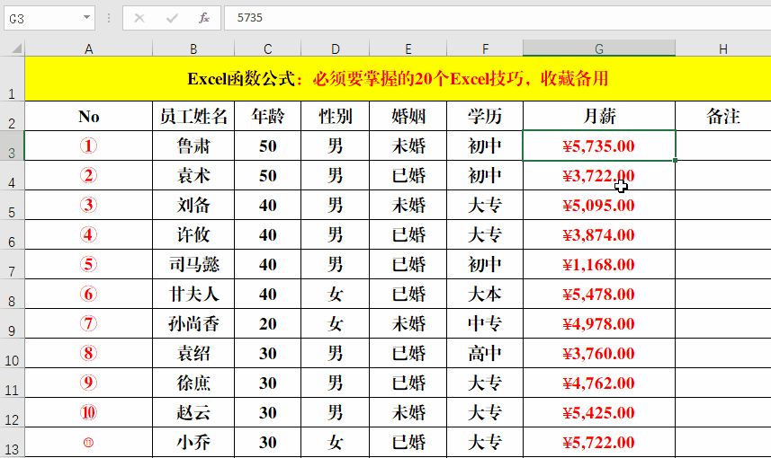Screen dimensions: 771x458
Task: Select 高中 education cell in 袁绍 row
Action: pyautogui.click(x=485, y=354)
